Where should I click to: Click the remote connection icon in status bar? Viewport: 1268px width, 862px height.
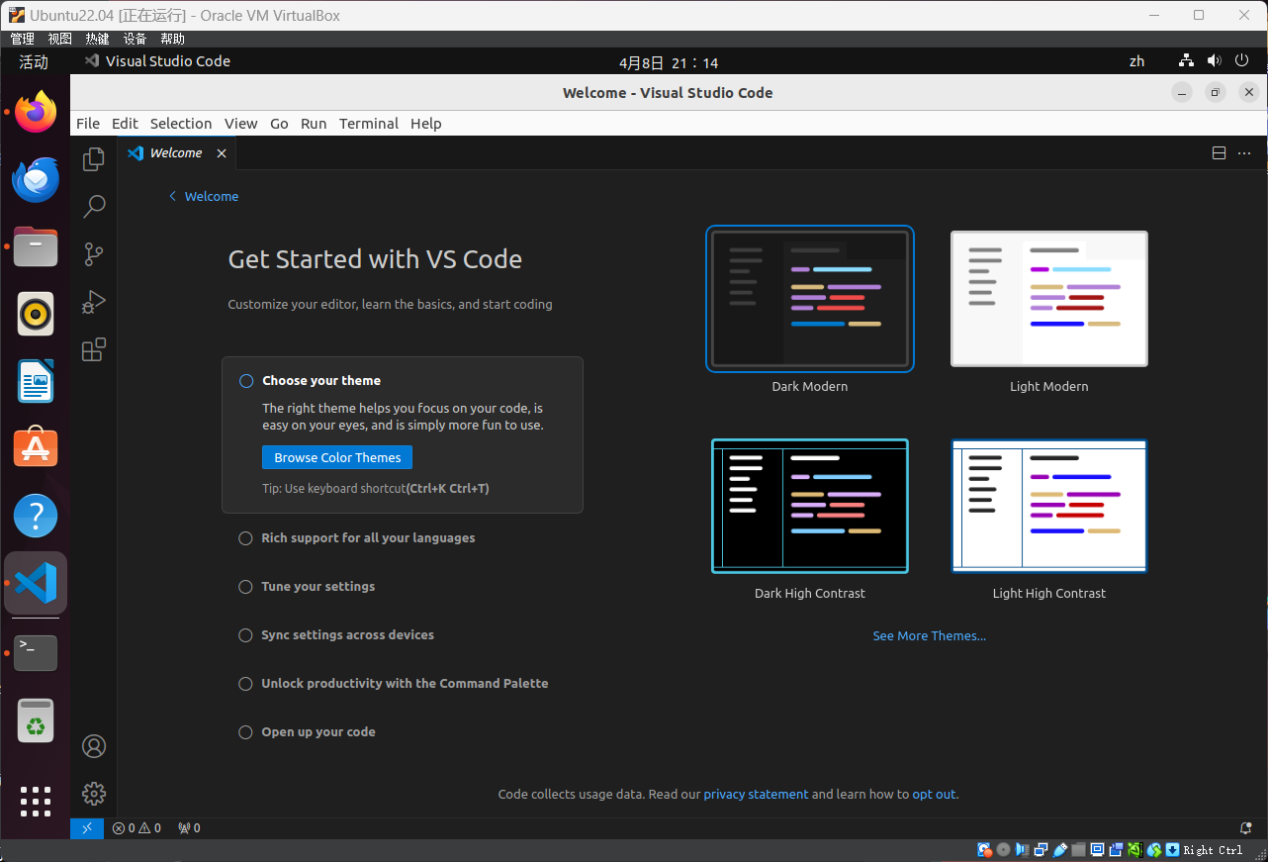click(x=86, y=827)
